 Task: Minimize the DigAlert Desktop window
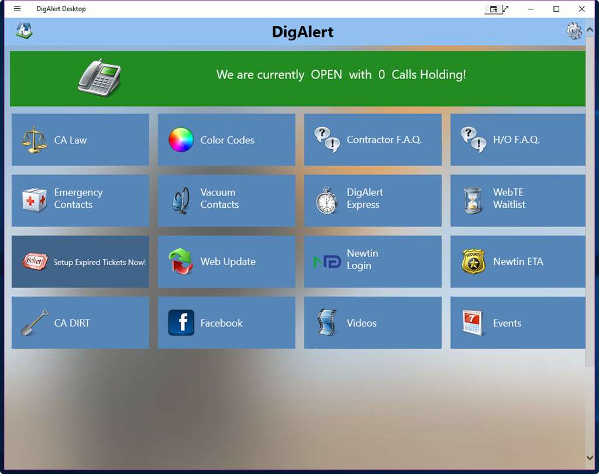coord(531,9)
